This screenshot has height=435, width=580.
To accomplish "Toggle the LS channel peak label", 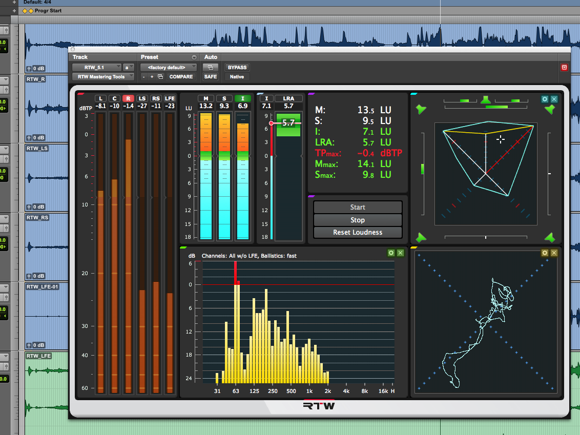I will (142, 98).
